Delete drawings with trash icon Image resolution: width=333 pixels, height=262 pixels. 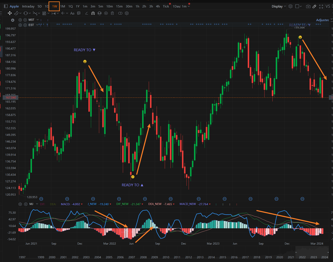[112, 13]
